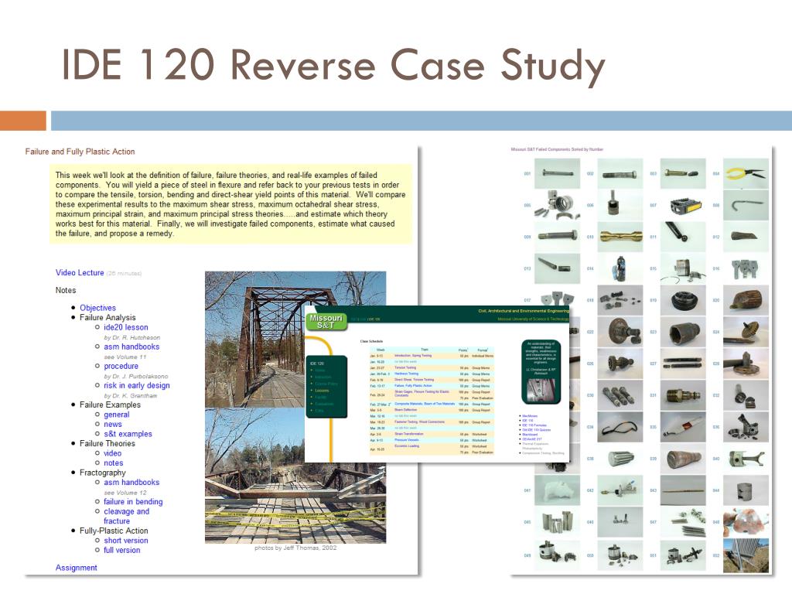Open failed component 003 broken bolt thumbnail
This screenshot has width=792, height=594.
(x=683, y=174)
